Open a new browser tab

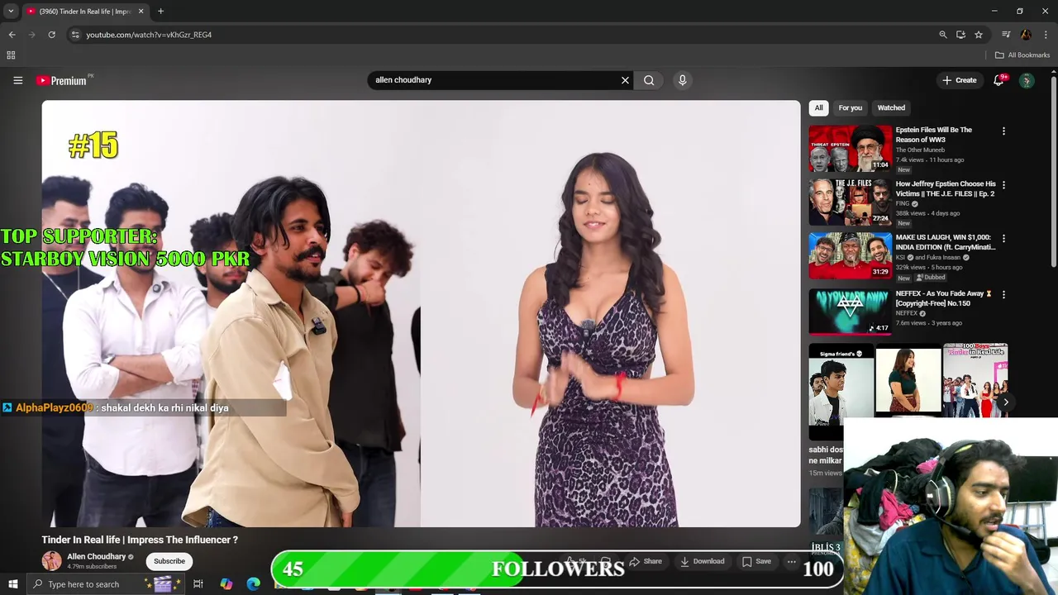point(160,12)
